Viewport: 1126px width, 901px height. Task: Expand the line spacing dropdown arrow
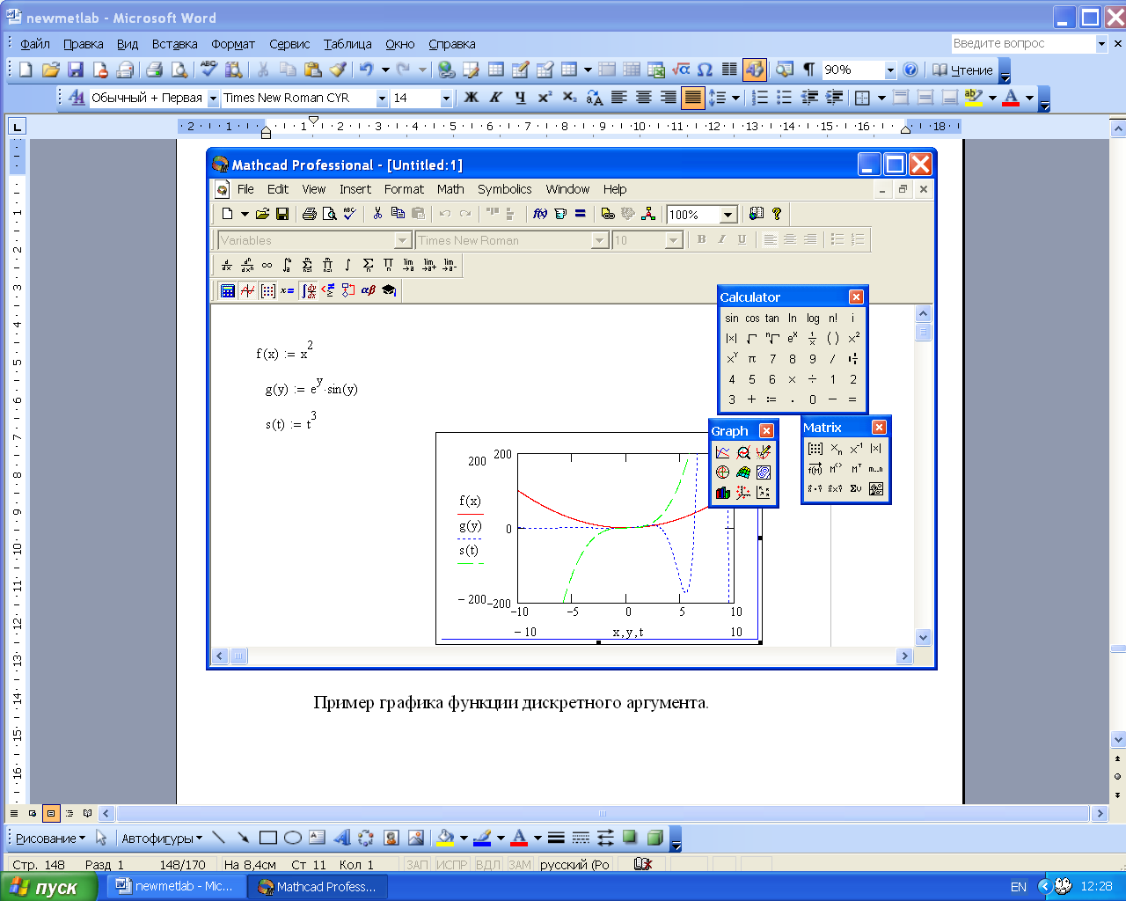click(735, 99)
